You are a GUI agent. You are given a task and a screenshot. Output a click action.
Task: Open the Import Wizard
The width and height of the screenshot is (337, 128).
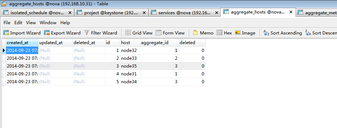coord(22,33)
